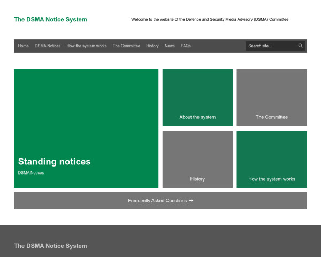Screen dimensions: 321x257
Task: Open the Frequently Asked Questions banner text
Action: click(x=157, y=201)
